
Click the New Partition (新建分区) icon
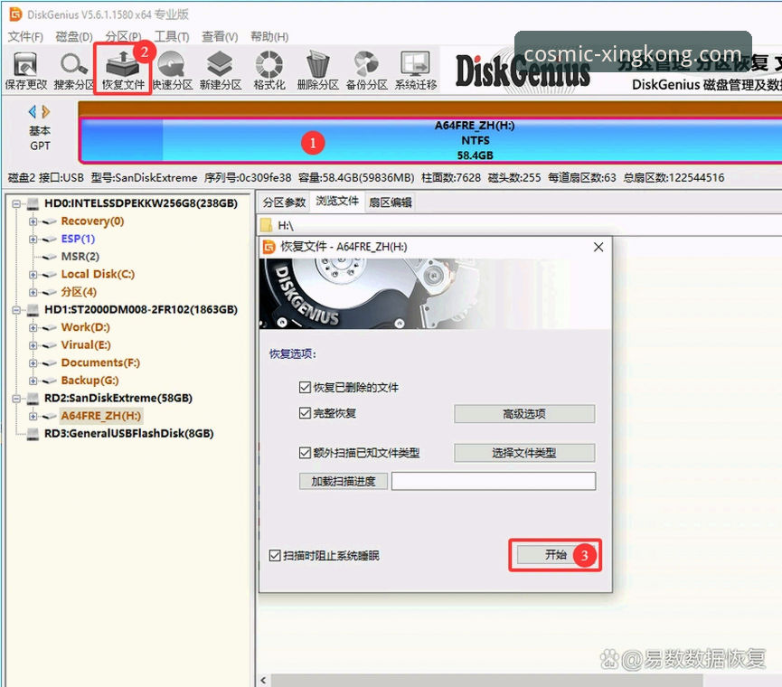tap(220, 65)
